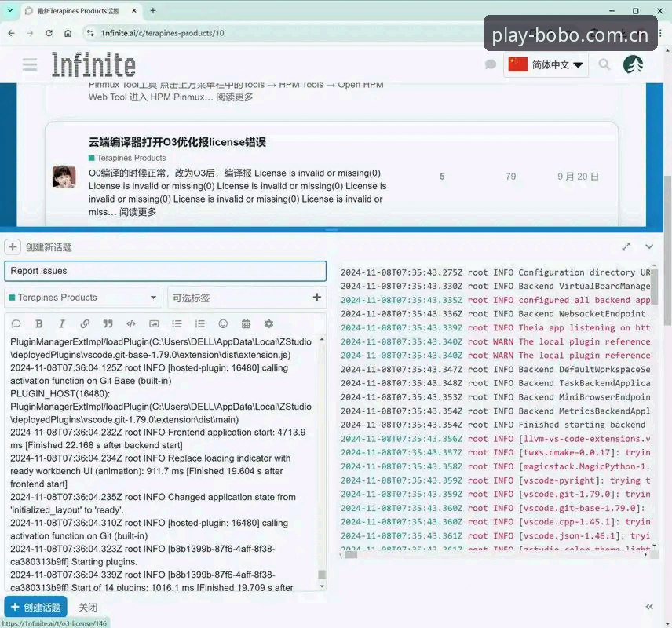Open the topic author's avatar
This screenshot has height=628, width=672.
click(64, 177)
